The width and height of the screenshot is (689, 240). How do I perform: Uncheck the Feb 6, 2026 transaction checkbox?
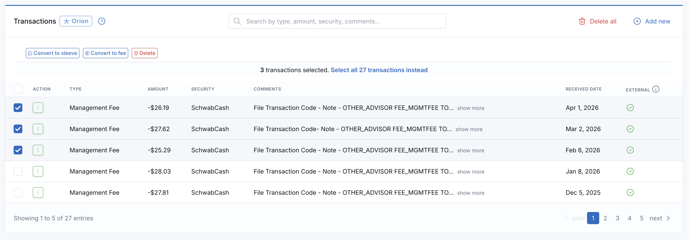coord(18,150)
